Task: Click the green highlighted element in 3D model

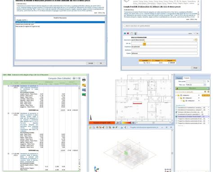Action: click(126, 153)
